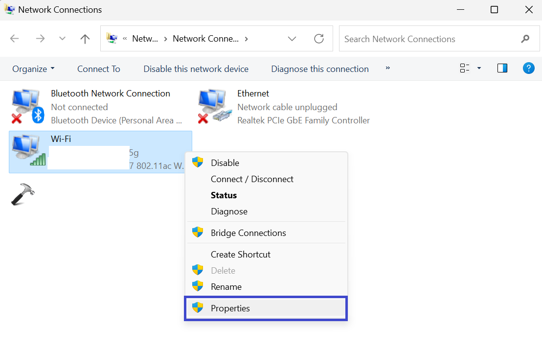Open the Help question mark icon

[x=528, y=69]
